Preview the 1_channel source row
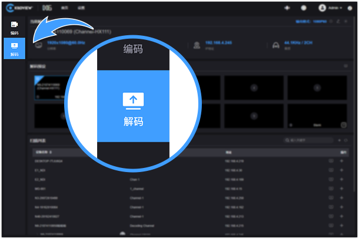 click(331, 188)
